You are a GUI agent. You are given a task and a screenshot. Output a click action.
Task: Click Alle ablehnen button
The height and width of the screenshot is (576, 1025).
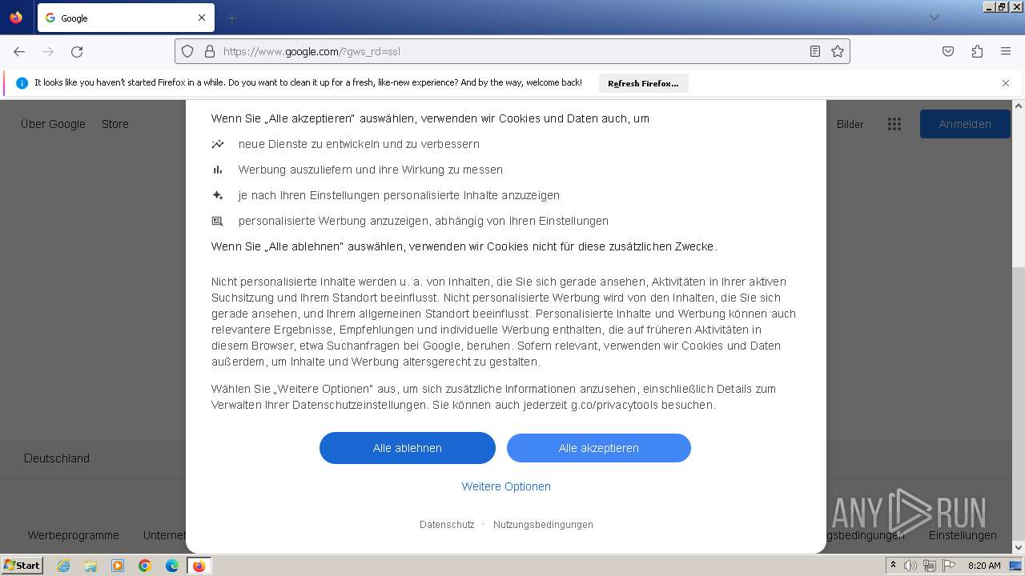(x=408, y=448)
